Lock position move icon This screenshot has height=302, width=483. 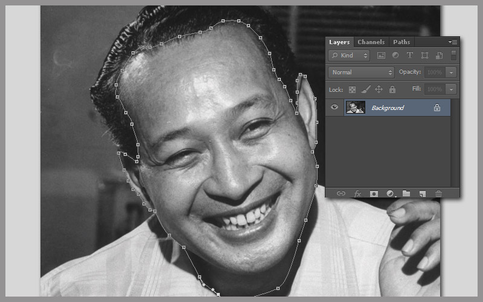click(x=379, y=89)
